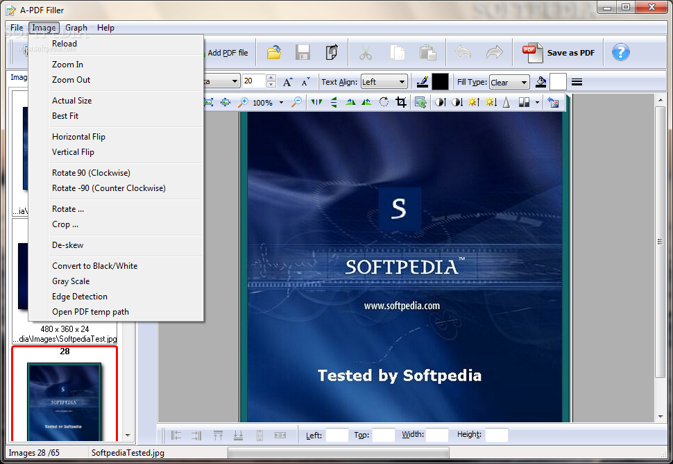The width and height of the screenshot is (673, 464).
Task: Click the fill bucket icon
Action: coord(540,82)
